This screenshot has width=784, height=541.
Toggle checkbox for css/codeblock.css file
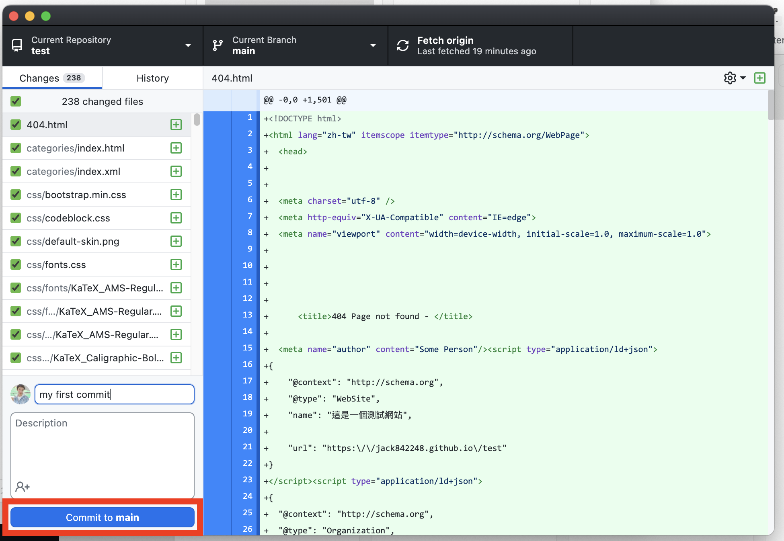point(16,217)
